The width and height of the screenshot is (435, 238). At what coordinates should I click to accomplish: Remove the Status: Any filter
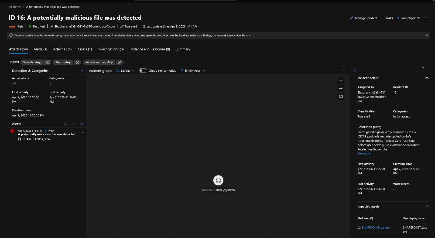(77, 62)
